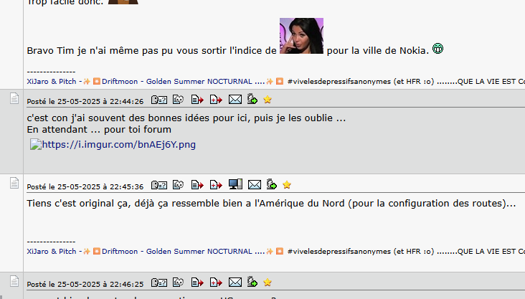
Task: Click the document icon beside the 22:45:36 post
Action: pos(14,183)
